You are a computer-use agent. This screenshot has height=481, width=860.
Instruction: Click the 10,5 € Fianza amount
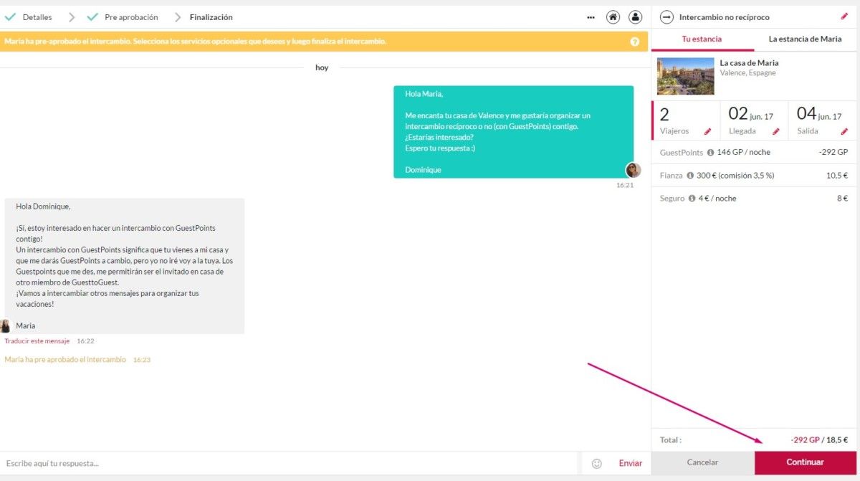837,176
